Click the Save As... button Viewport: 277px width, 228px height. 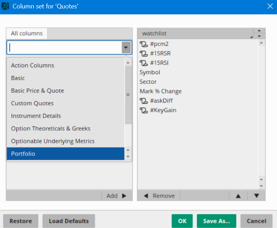[216, 221]
